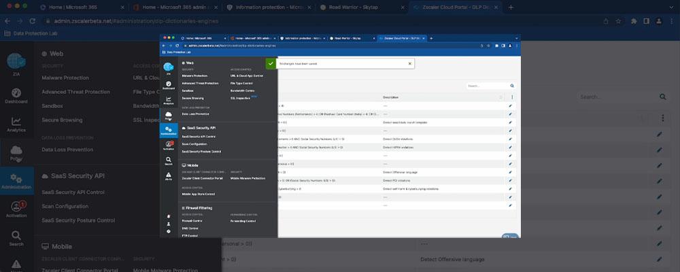Switch to Road Warrior - Skytap tab, background browser
Image resolution: width=680 pixels, height=272 pixels.
pos(361,7)
